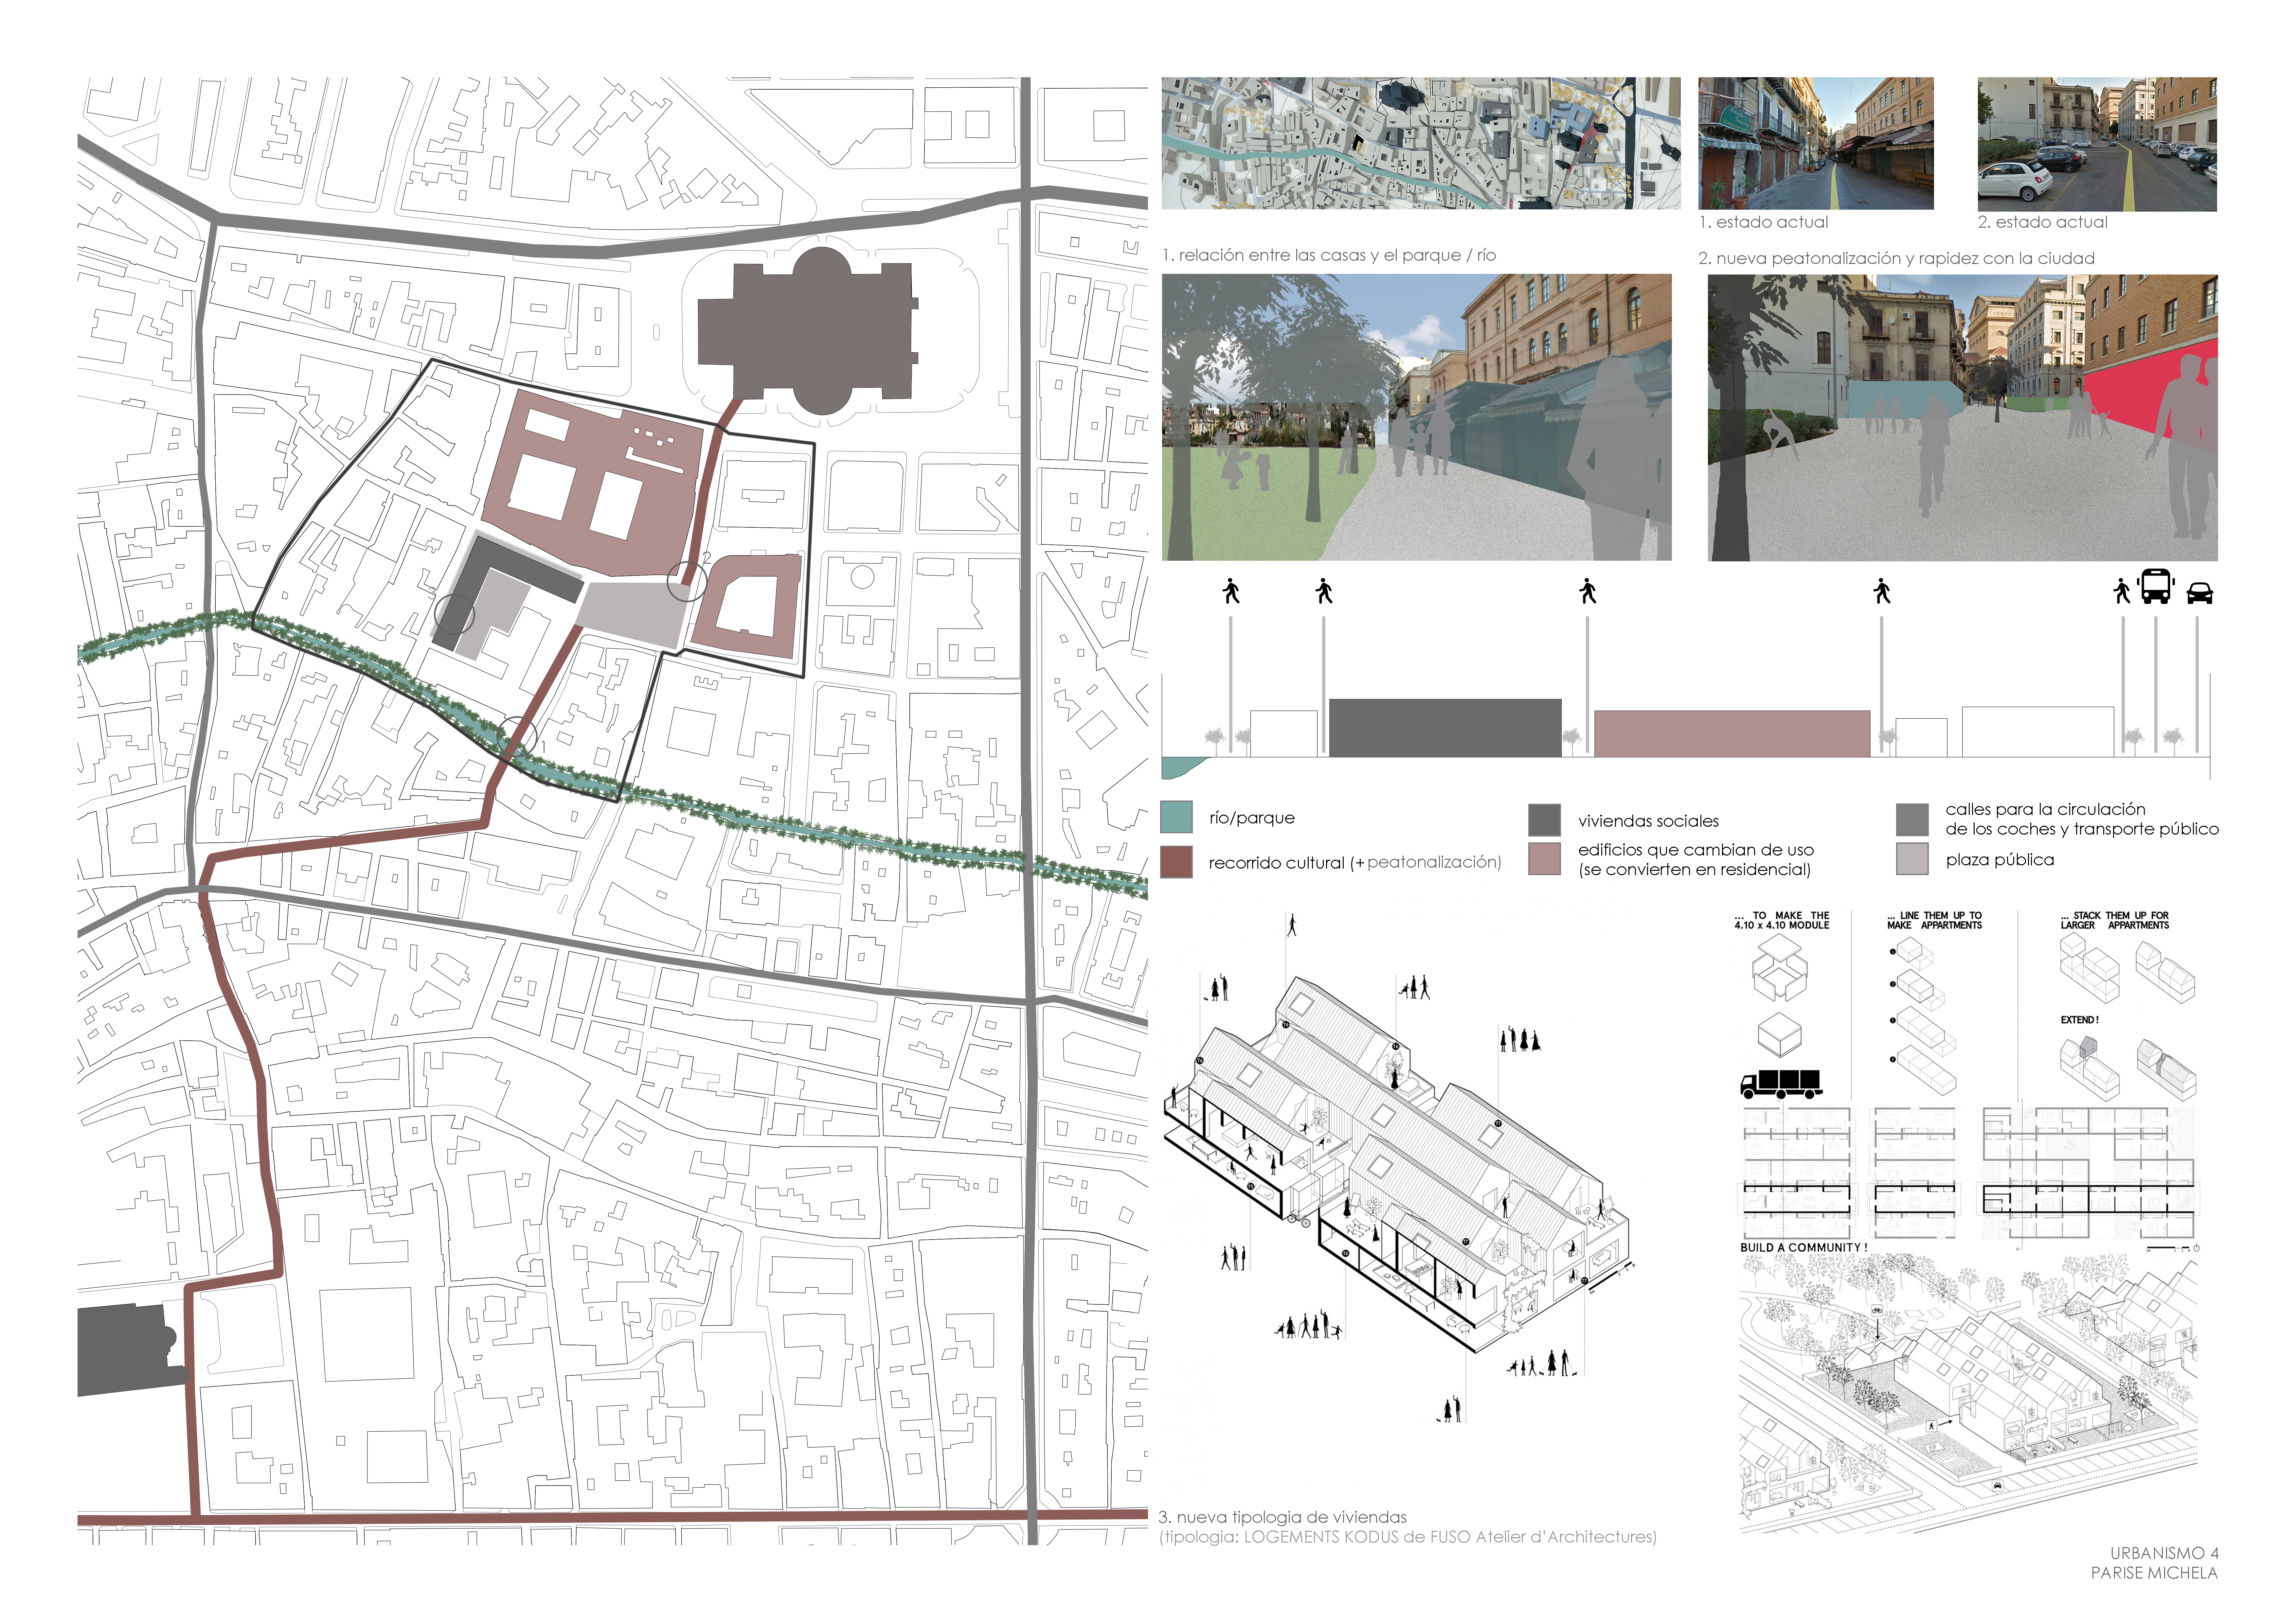Click caption '1. relación entre las casas y el parque / río'
This screenshot has width=2296, height=1623.
pos(1329,255)
